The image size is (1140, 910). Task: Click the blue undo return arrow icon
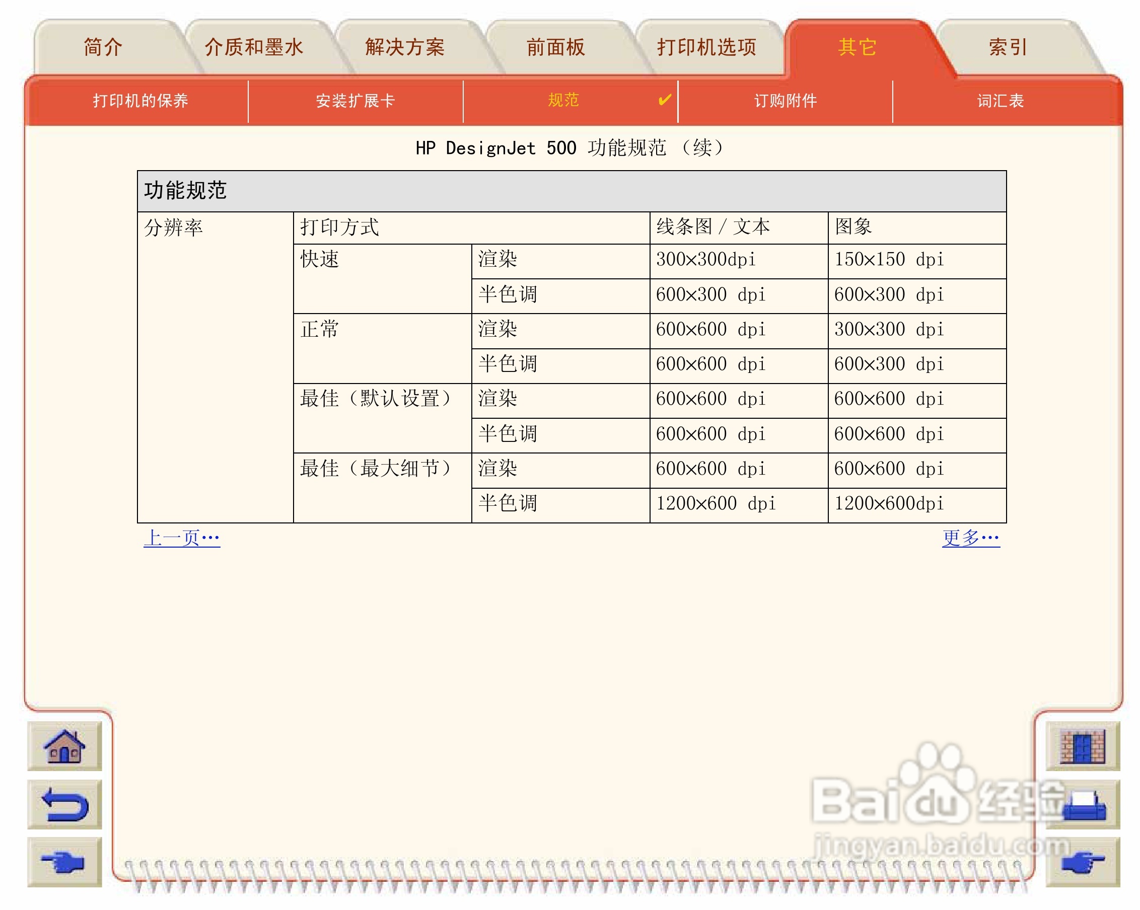[64, 804]
